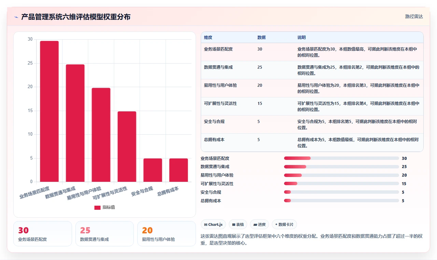Click the progress bar for 易用性与用户体验
437x260 pixels.
pos(341,175)
